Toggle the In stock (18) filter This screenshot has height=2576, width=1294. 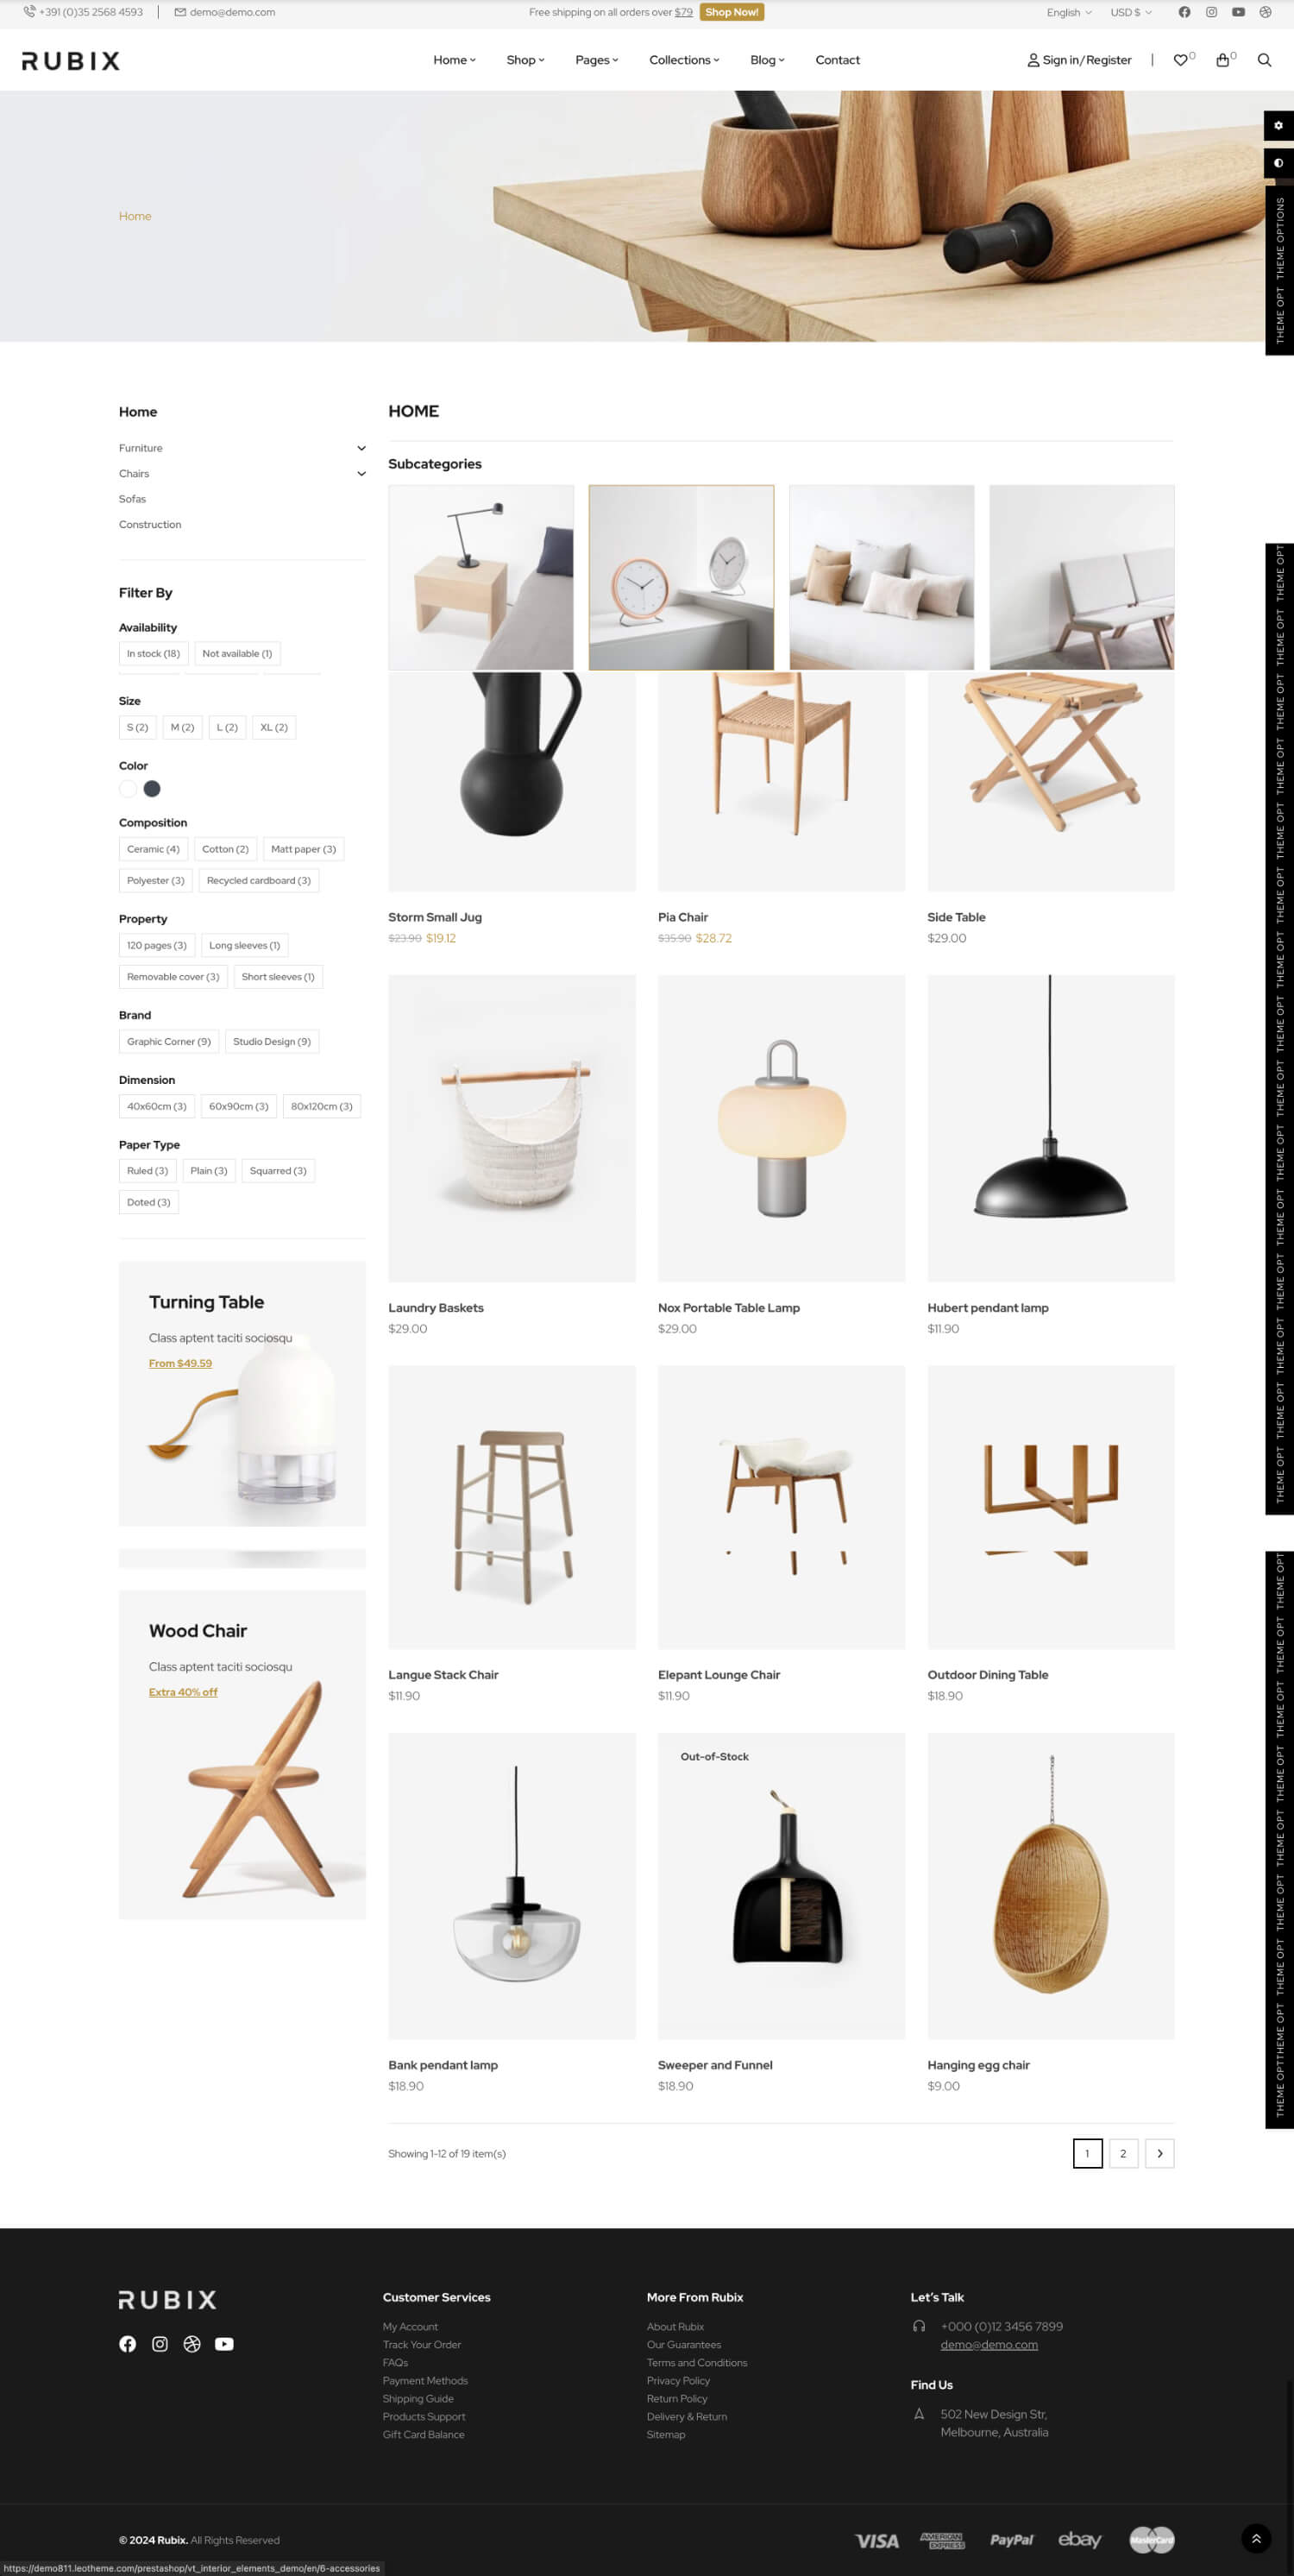pyautogui.click(x=153, y=654)
